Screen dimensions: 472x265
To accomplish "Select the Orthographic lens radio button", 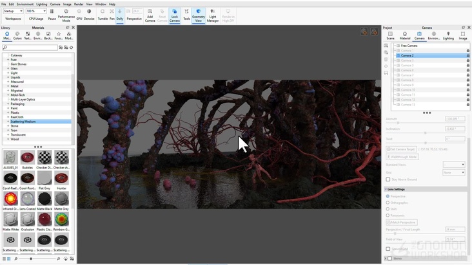I will (388, 203).
